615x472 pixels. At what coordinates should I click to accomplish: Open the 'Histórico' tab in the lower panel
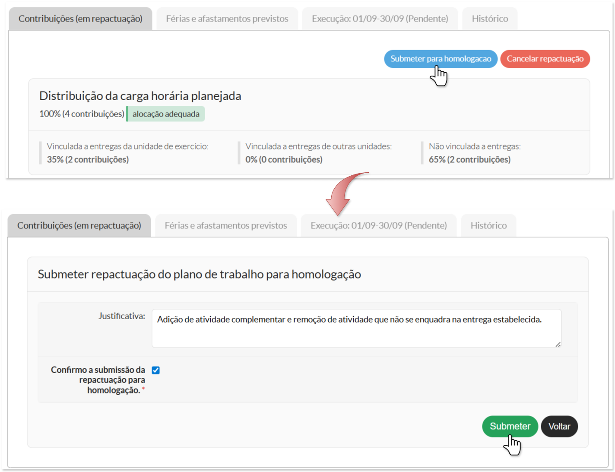coord(488,225)
